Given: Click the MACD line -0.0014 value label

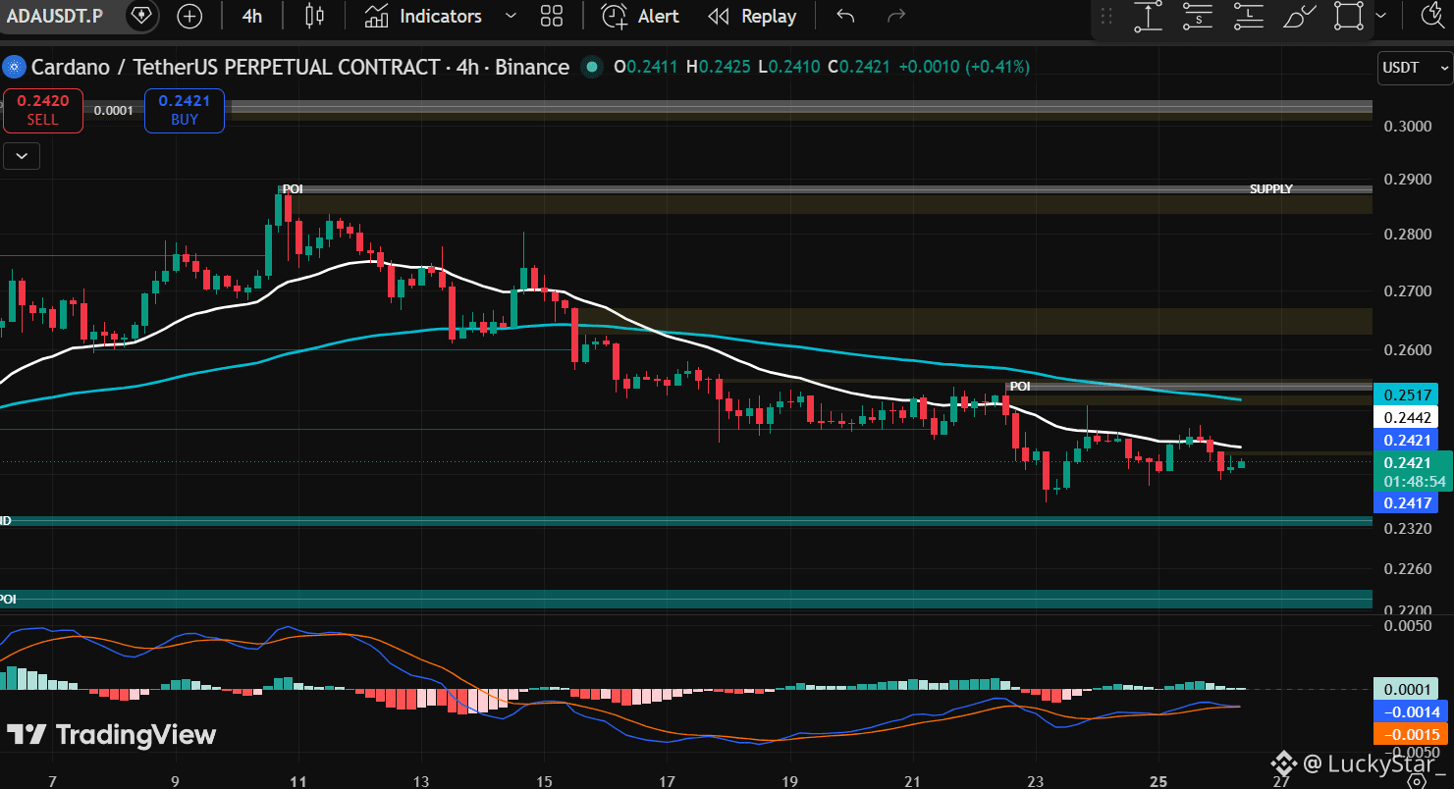Looking at the screenshot, I should pyautogui.click(x=1412, y=712).
